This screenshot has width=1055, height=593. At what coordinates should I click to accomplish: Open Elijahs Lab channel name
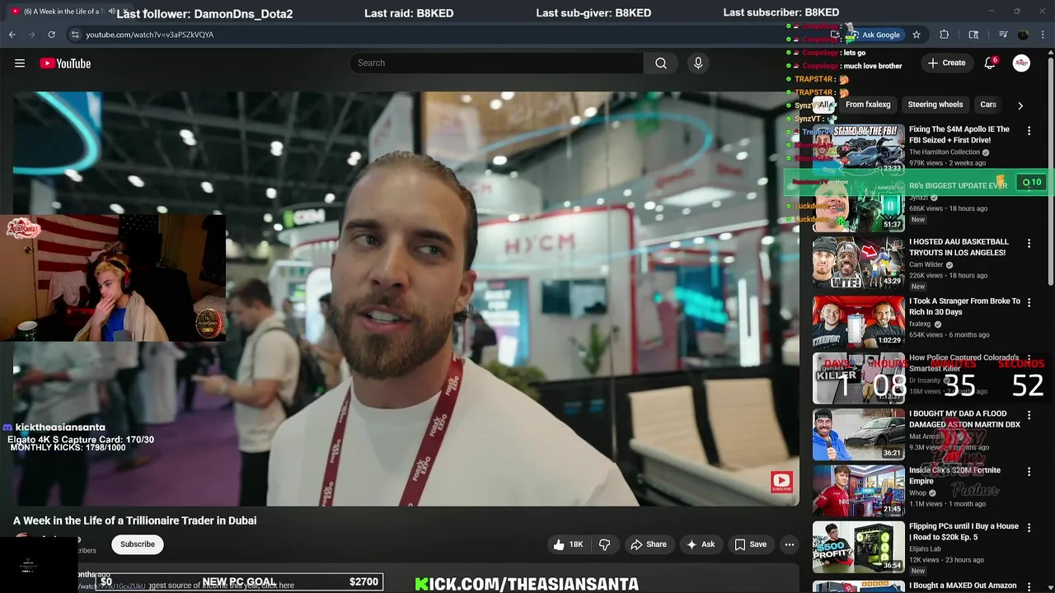(925, 549)
